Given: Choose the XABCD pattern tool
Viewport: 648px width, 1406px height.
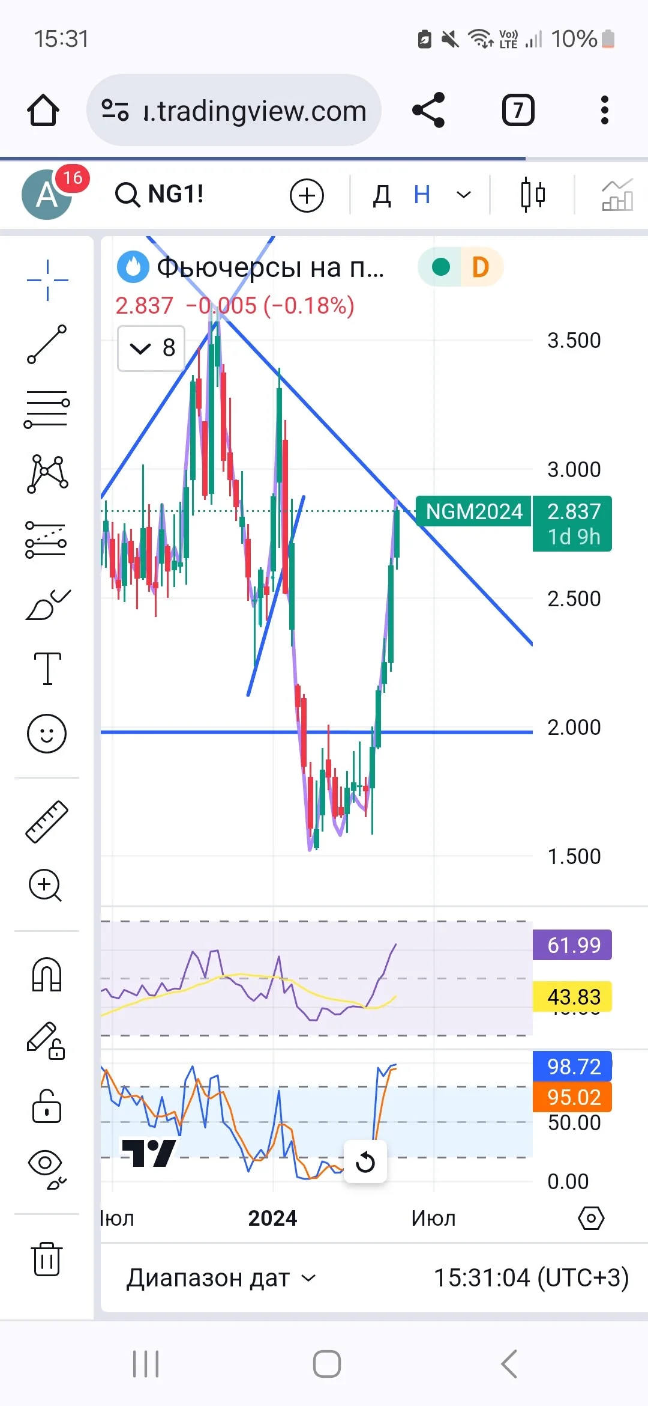Looking at the screenshot, I should pos(47,474).
